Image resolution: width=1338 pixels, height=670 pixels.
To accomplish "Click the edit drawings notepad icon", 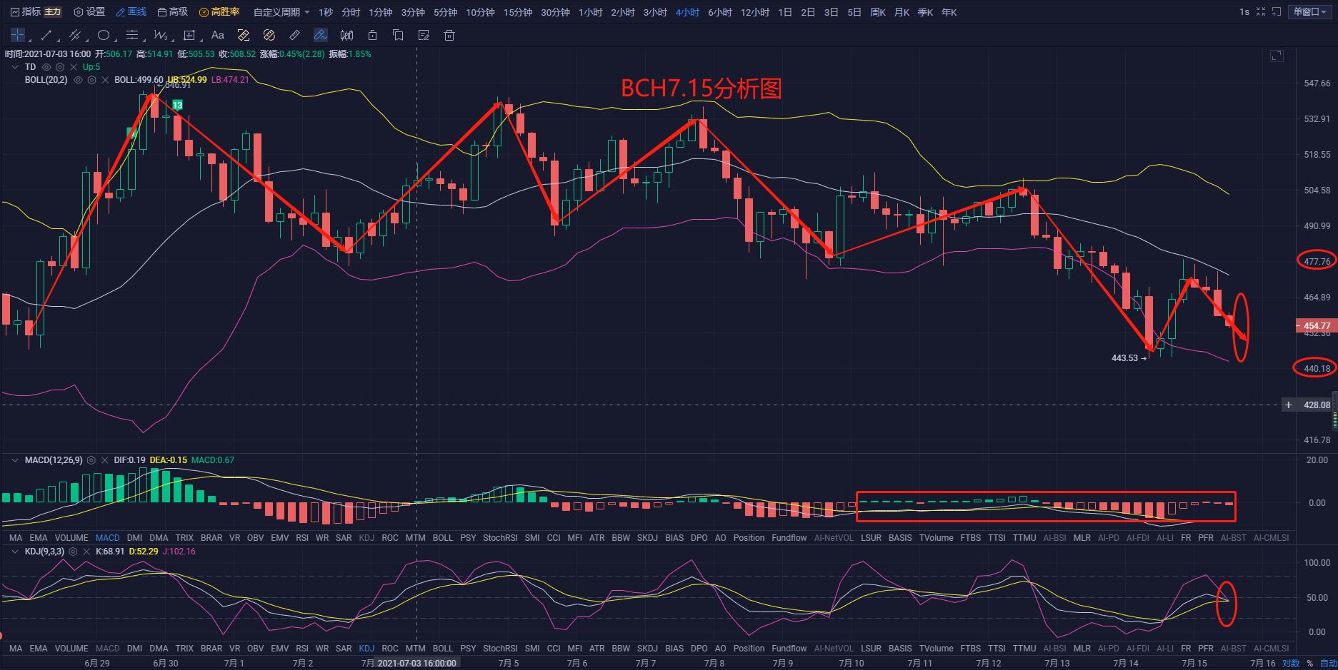I will [x=424, y=35].
